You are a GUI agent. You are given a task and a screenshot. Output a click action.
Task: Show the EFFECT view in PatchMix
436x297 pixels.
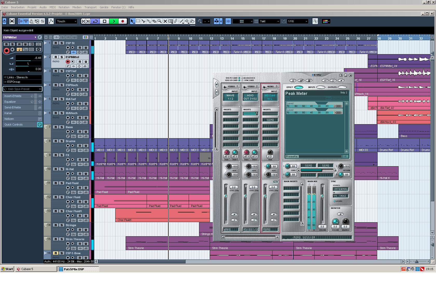point(298,87)
